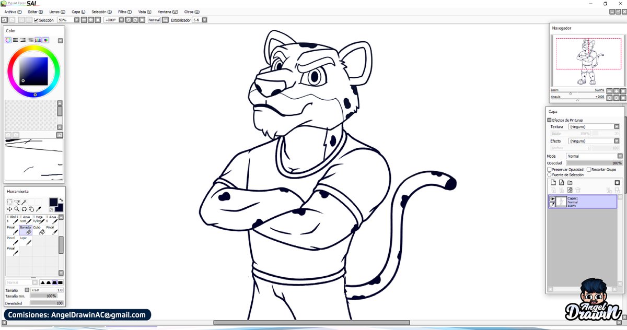This screenshot has height=330, width=627.
Task: Select the zoom magnifier tool
Action: (17, 209)
